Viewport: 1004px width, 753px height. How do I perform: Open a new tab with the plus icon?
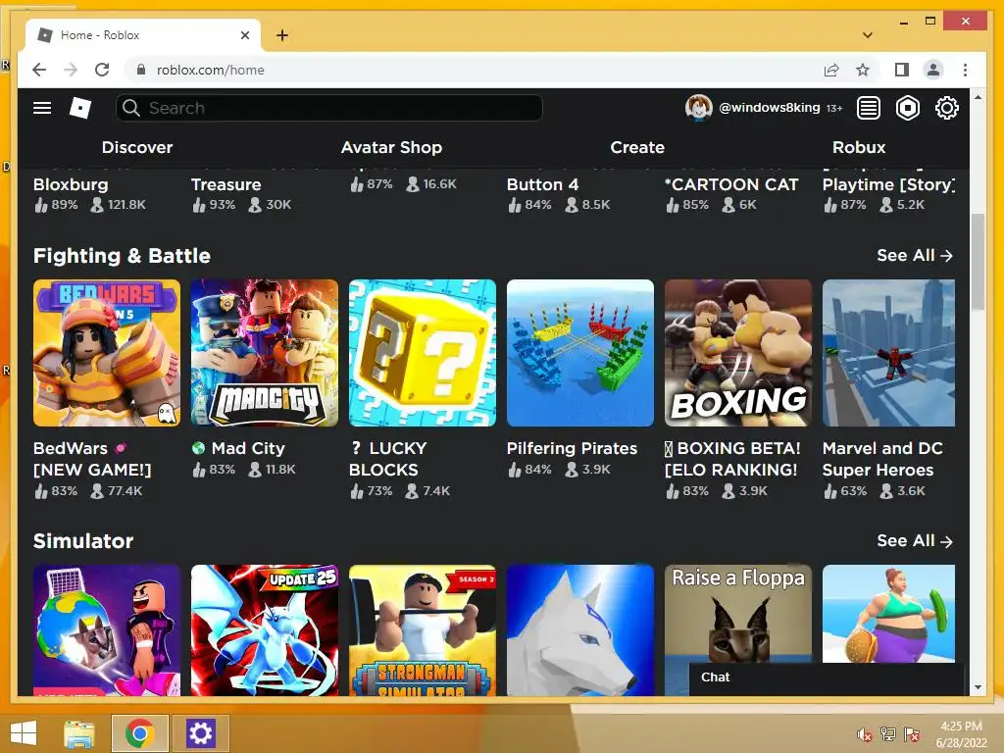[x=281, y=35]
